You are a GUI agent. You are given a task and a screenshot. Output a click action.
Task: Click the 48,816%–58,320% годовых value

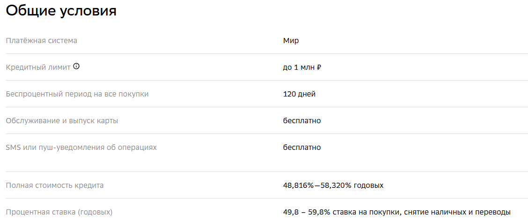tap(333, 186)
